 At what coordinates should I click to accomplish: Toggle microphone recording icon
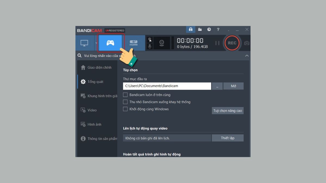[150, 46]
